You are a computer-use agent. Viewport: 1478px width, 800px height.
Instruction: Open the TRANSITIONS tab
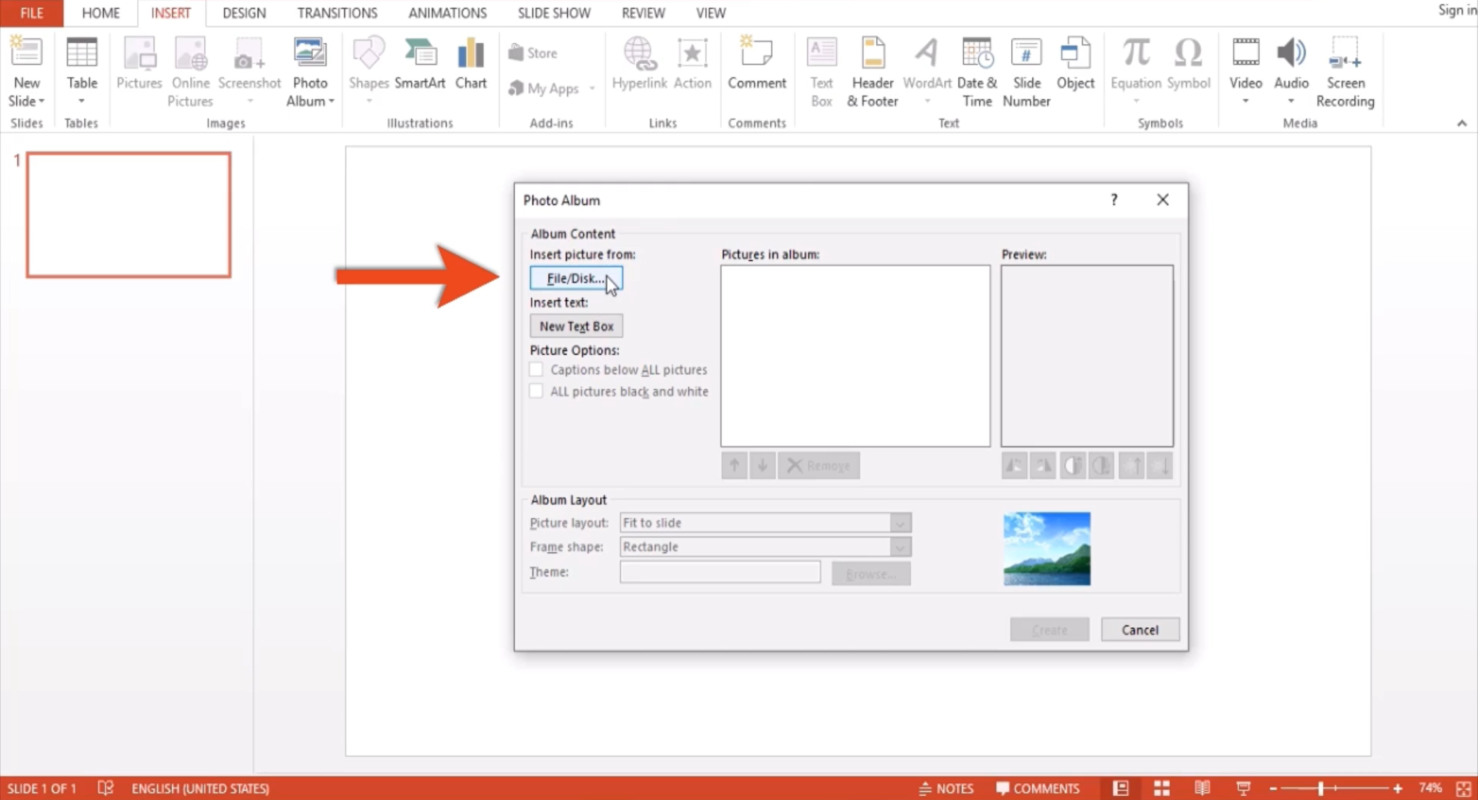tap(337, 12)
